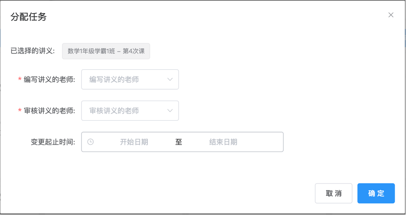Click the 结束日期 end date input
The height and width of the screenshot is (215, 406).
223,142
